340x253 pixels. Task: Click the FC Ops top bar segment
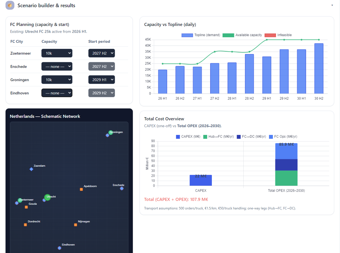pyautogui.click(x=286, y=151)
